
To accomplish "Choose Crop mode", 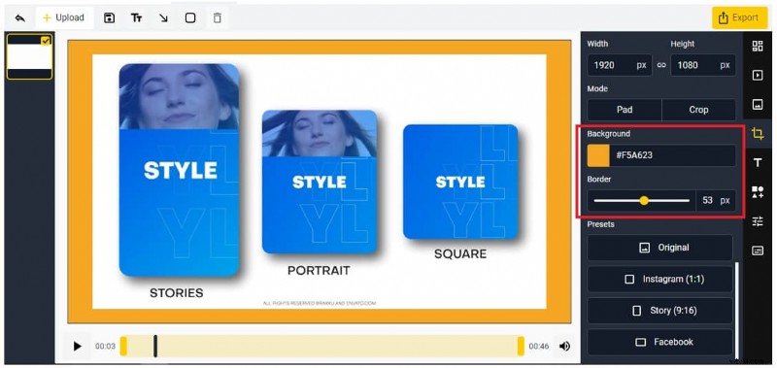I will pos(698,110).
